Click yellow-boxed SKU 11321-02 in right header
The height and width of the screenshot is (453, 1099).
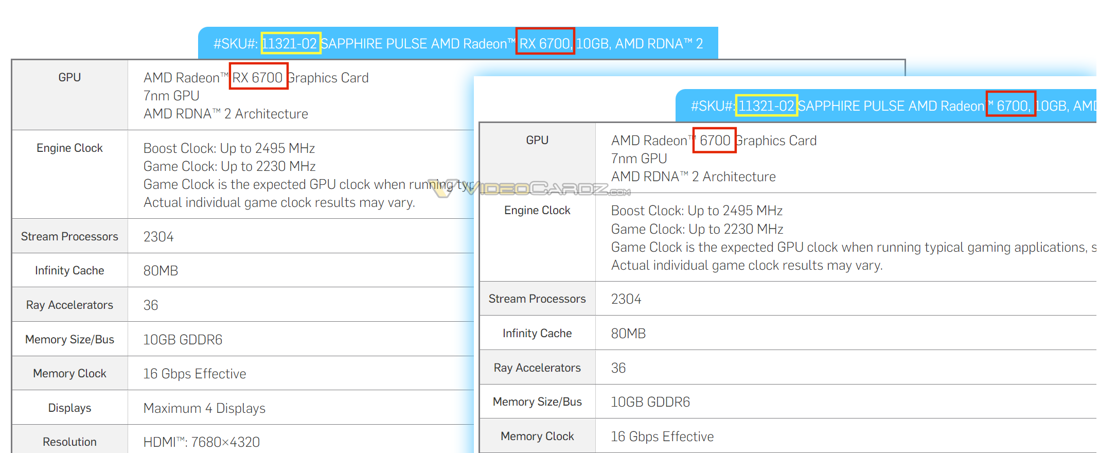(x=766, y=106)
